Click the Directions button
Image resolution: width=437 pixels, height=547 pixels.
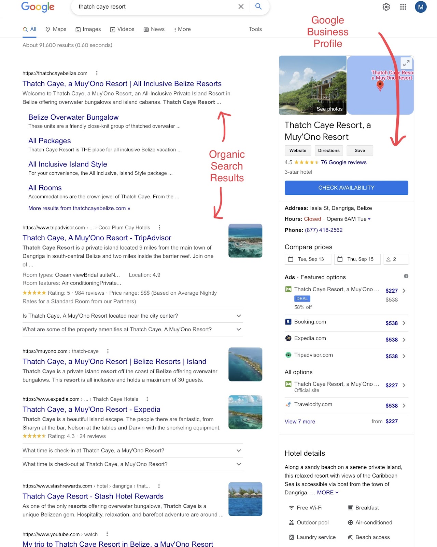pos(329,150)
